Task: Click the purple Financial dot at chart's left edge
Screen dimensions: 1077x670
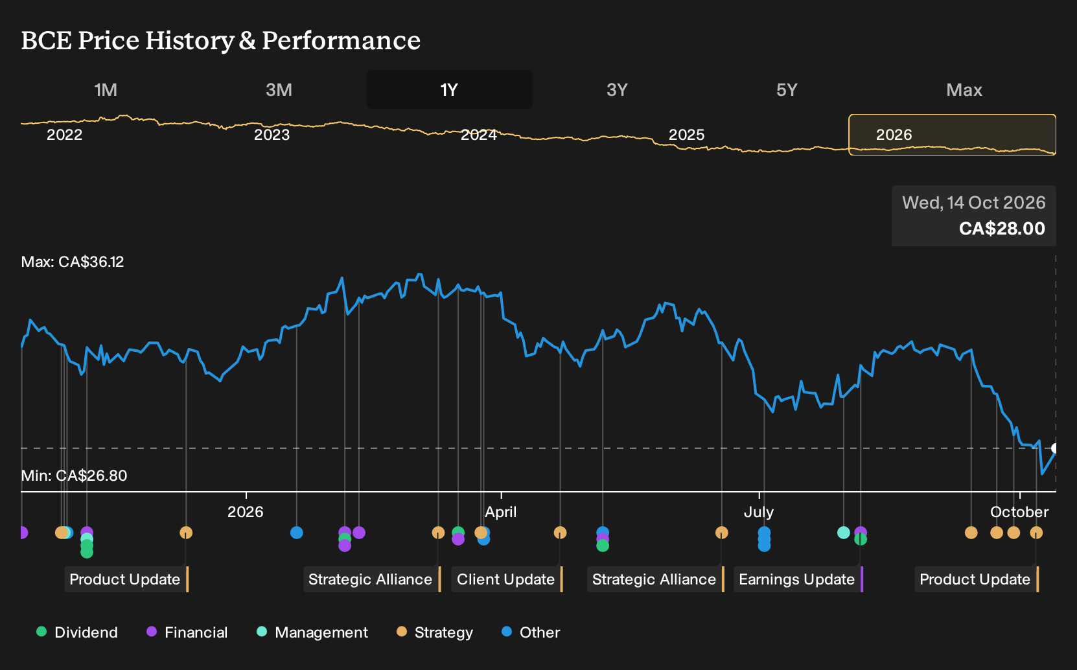Action: coord(23,533)
